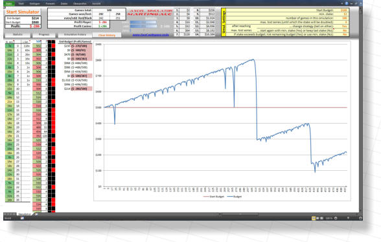The image size is (381, 242).
Task: Open the green Datei ribbon tab
Action: coord(9,4)
